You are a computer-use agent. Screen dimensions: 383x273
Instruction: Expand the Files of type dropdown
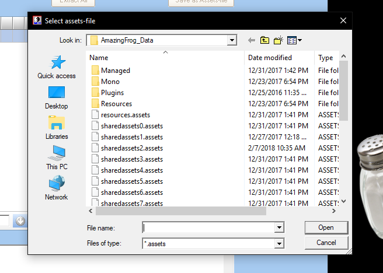279,243
